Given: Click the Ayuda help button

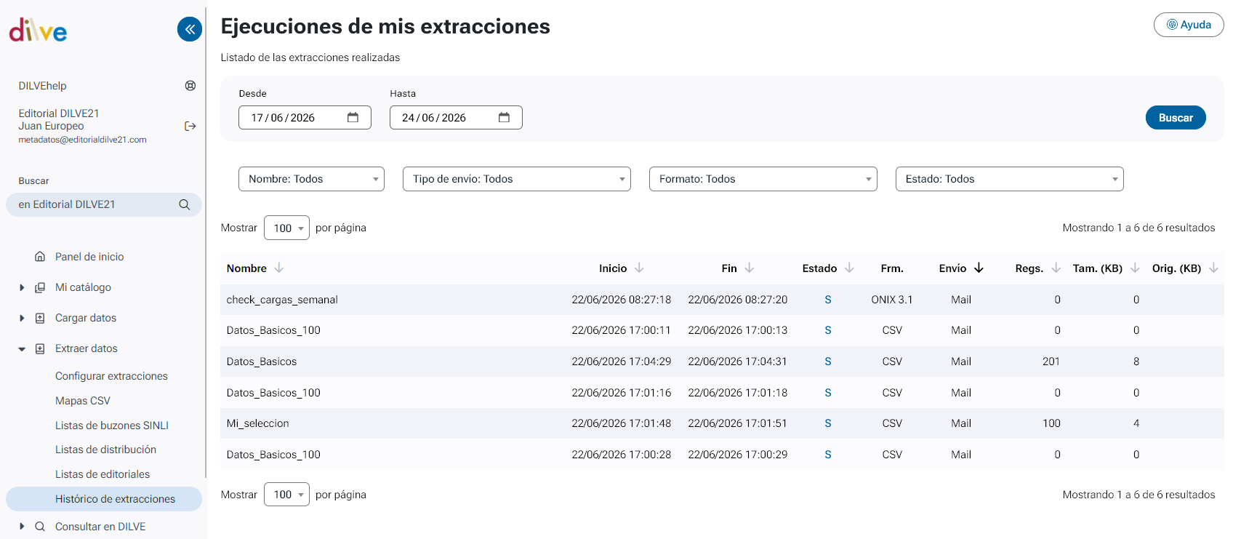Looking at the screenshot, I should pyautogui.click(x=1189, y=25).
